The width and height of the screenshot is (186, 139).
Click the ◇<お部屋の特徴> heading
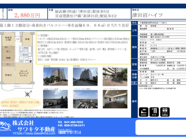point(45,56)
